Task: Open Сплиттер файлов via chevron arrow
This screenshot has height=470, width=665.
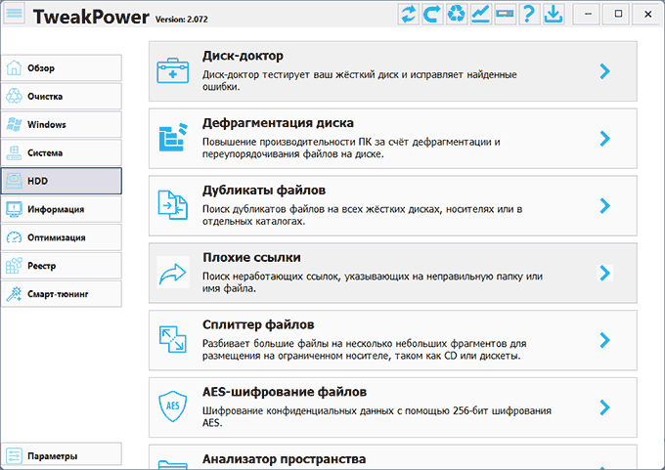Action: (x=604, y=340)
